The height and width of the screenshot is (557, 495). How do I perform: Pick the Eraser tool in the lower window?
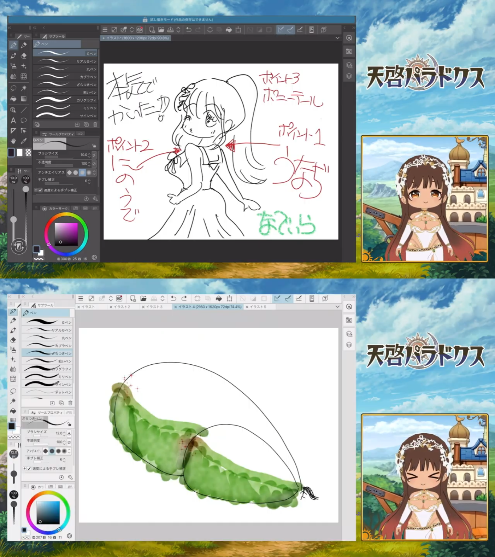coord(13,340)
